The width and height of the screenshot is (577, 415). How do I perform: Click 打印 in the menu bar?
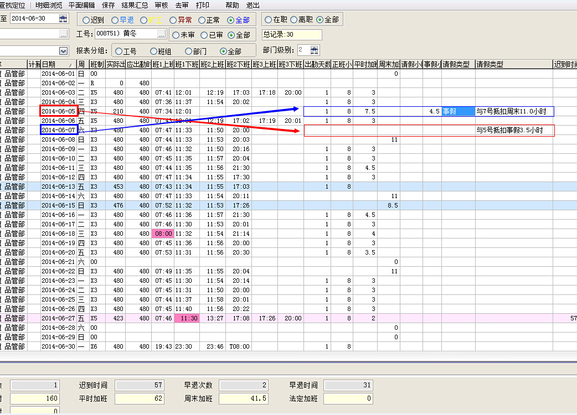[x=202, y=5]
